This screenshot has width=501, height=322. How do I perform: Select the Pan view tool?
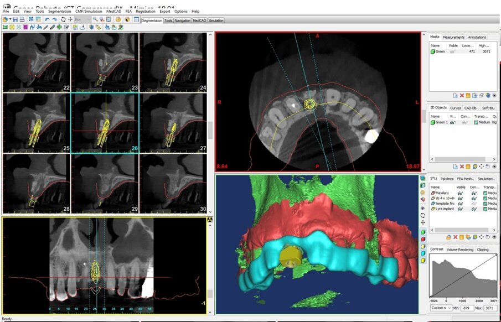click(70, 19)
